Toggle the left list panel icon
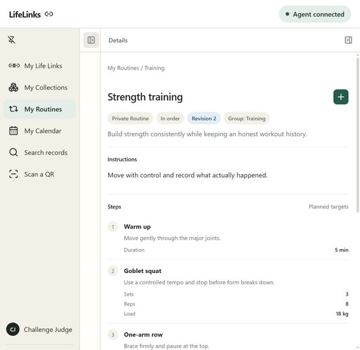 click(91, 40)
